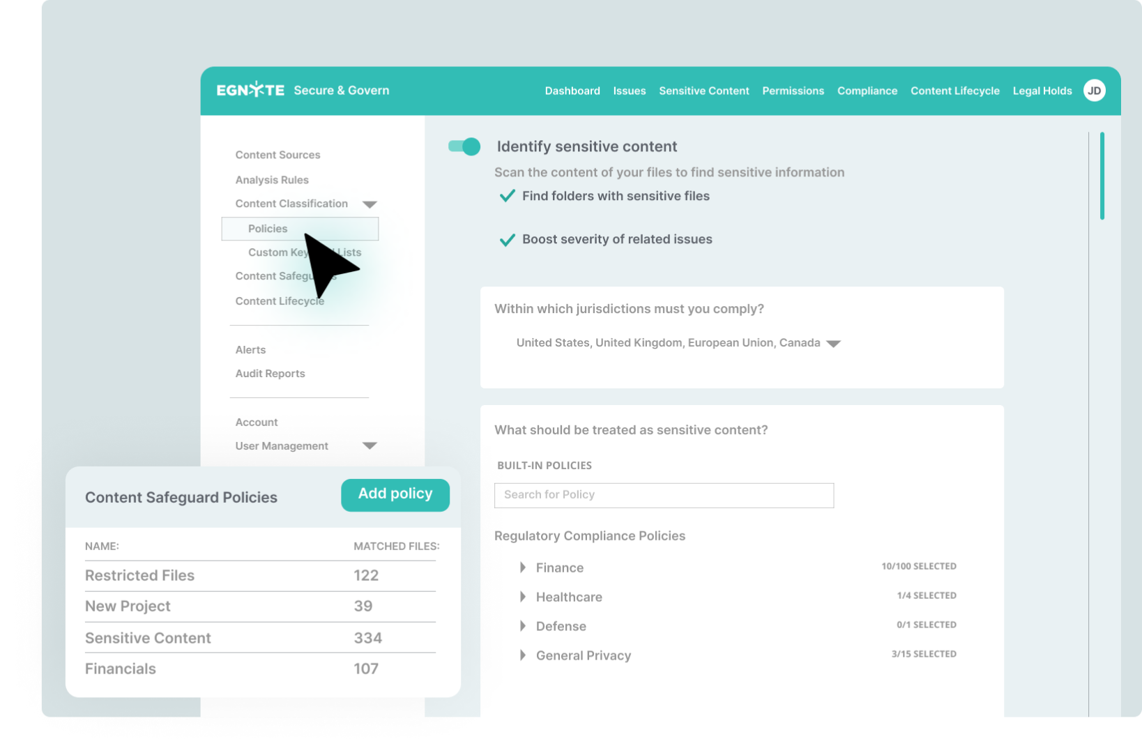Expand the Healthcare policies group

click(x=523, y=596)
